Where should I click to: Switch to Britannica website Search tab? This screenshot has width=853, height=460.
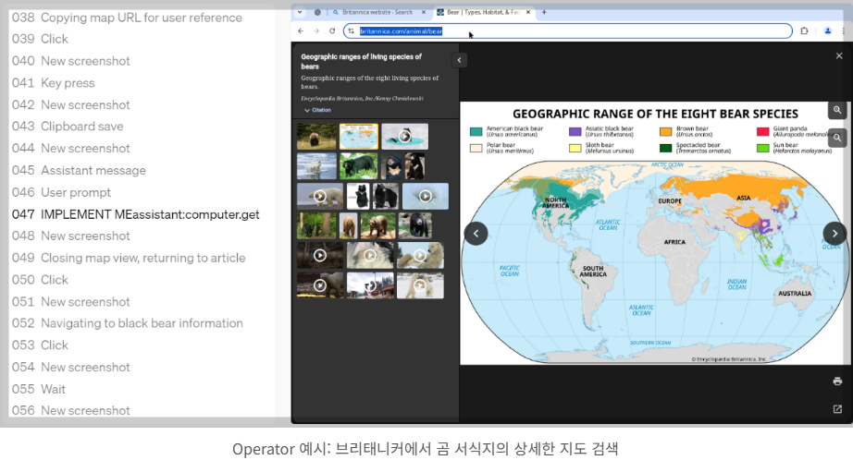(x=377, y=12)
